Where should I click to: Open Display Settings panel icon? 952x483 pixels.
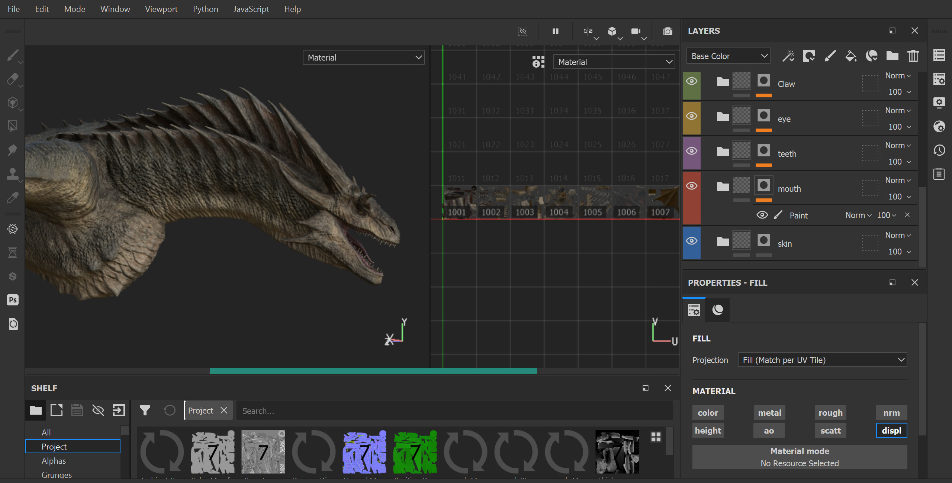pyautogui.click(x=939, y=103)
